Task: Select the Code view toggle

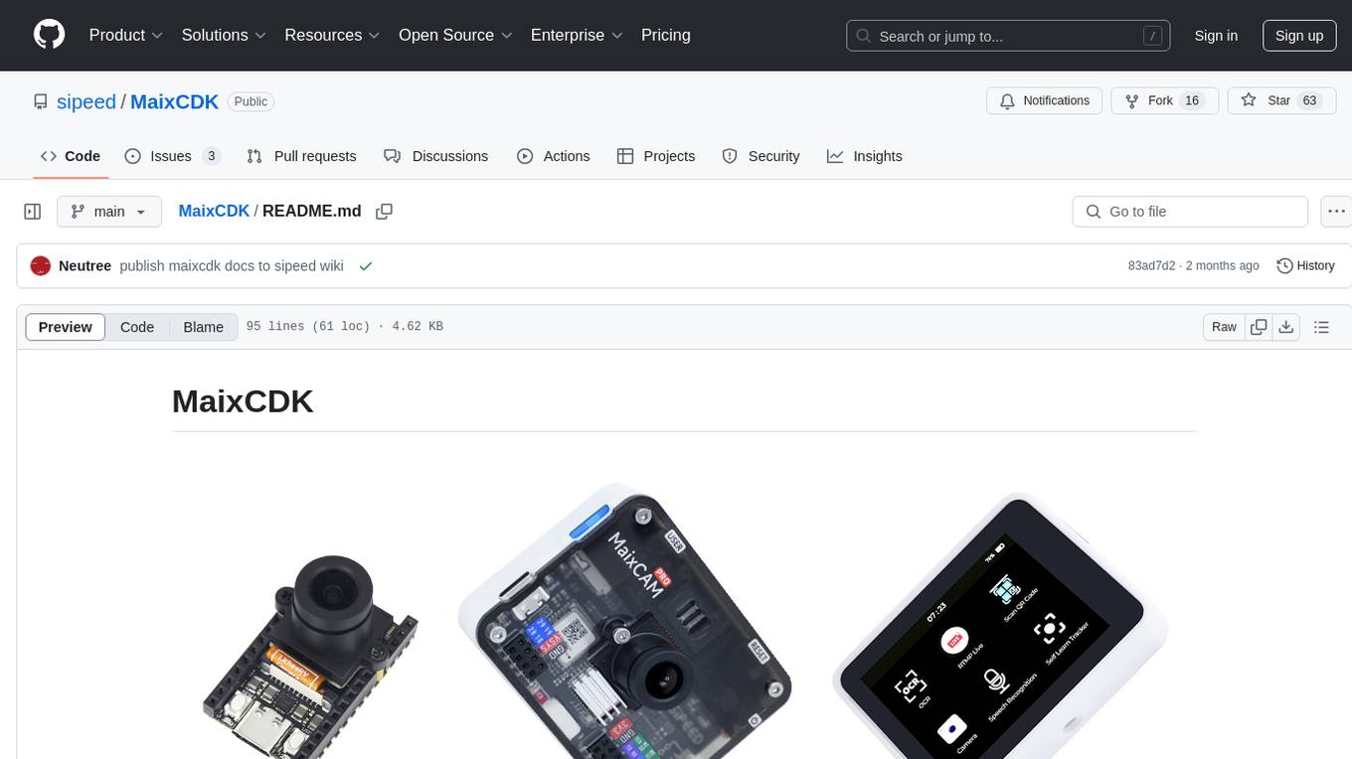Action: coord(137,327)
